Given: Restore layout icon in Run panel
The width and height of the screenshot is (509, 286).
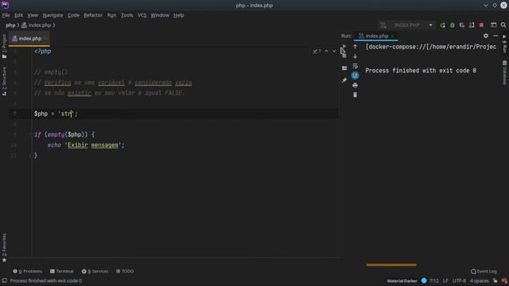Looking at the screenshot, I should click(344, 68).
